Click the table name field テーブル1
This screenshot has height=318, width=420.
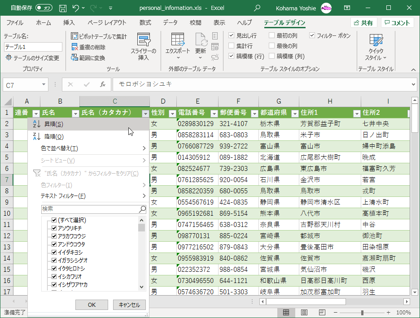tap(33, 47)
